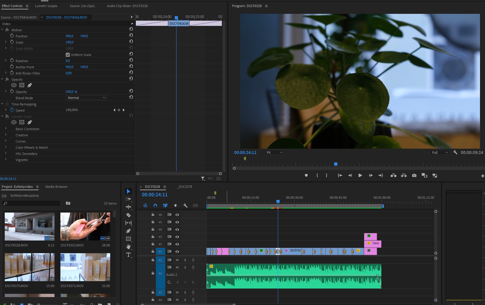Expand the Basic Correction section
The width and height of the screenshot is (485, 305).
pyautogui.click(x=6, y=129)
